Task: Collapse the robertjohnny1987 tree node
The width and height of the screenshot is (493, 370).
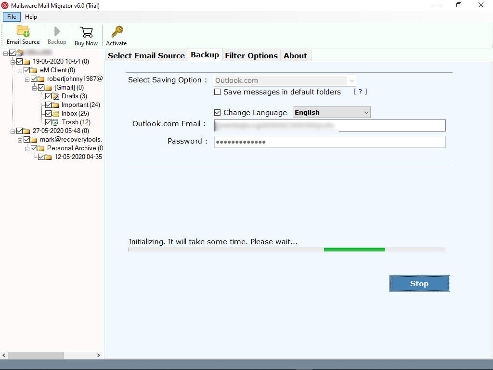Action: tap(27, 79)
